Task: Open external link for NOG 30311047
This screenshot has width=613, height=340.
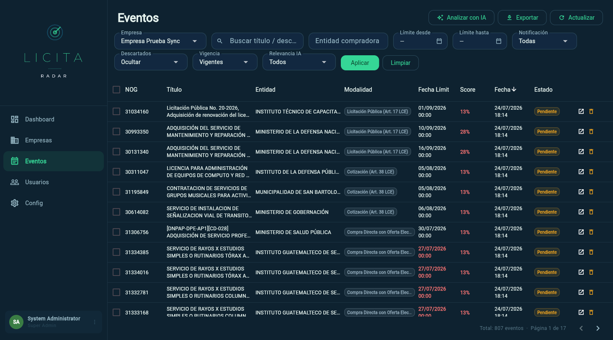Action: (x=581, y=172)
